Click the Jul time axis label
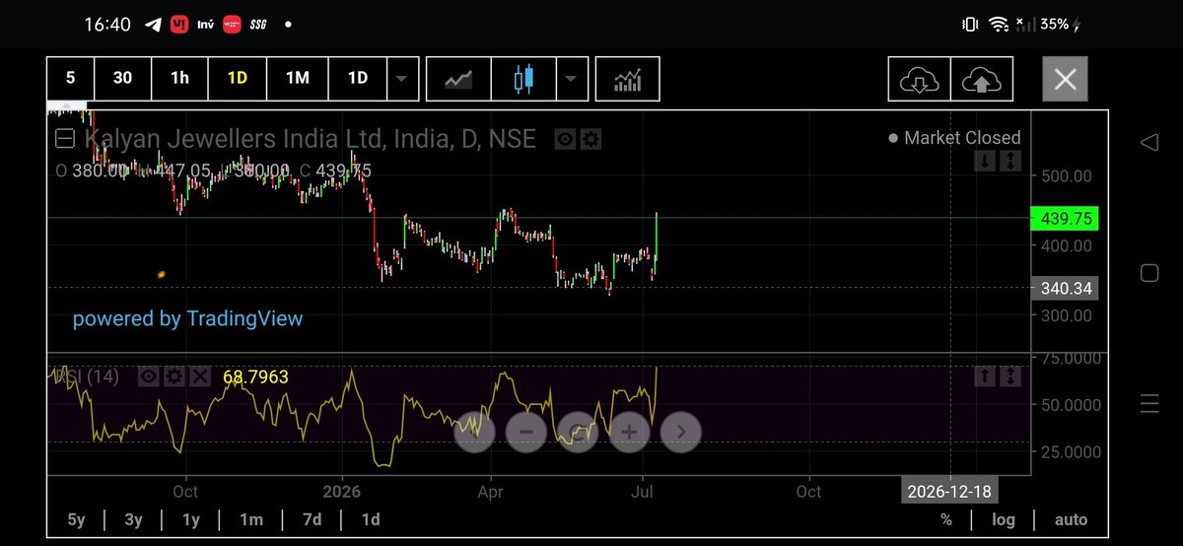Screen dimensions: 1183x546 click(643, 491)
